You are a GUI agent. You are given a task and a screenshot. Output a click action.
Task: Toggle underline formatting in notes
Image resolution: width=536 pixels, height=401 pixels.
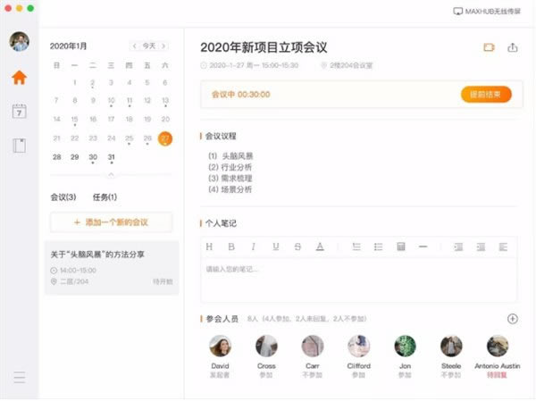tap(275, 246)
